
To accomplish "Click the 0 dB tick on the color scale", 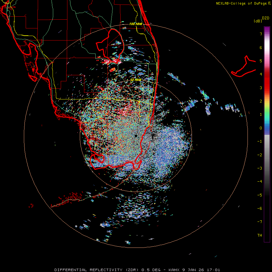I will 261,128.
